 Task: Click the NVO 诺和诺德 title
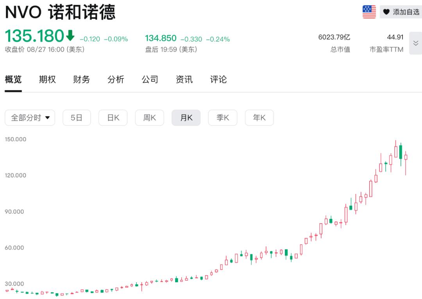pyautogui.click(x=60, y=12)
